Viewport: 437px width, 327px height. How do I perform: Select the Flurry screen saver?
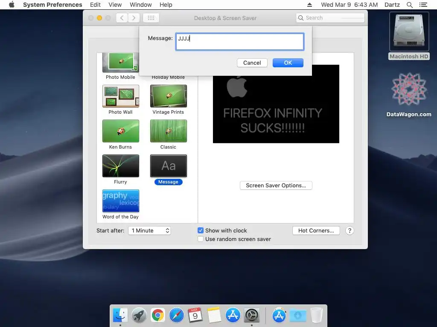pos(120,166)
